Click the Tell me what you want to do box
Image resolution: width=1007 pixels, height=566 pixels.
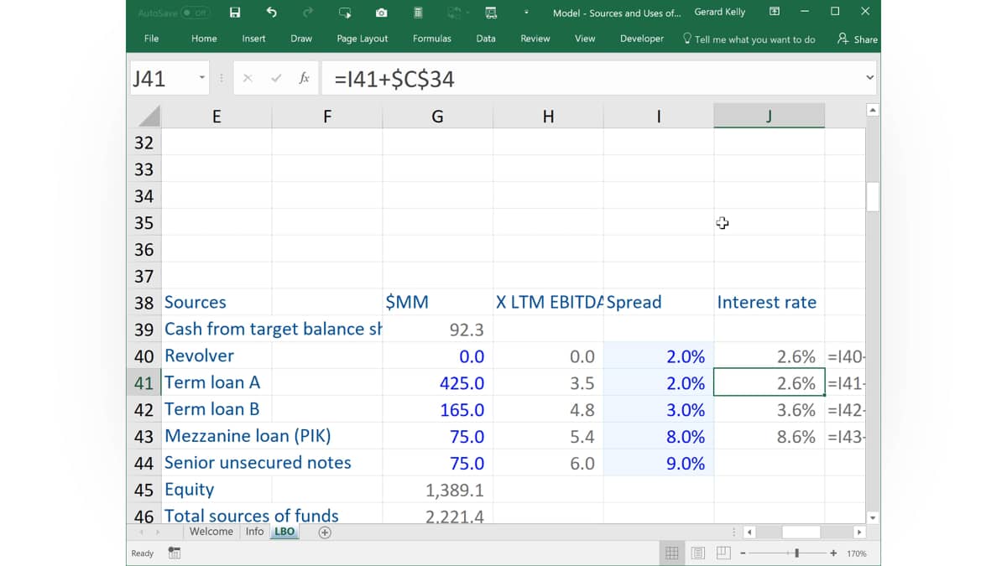749,39
